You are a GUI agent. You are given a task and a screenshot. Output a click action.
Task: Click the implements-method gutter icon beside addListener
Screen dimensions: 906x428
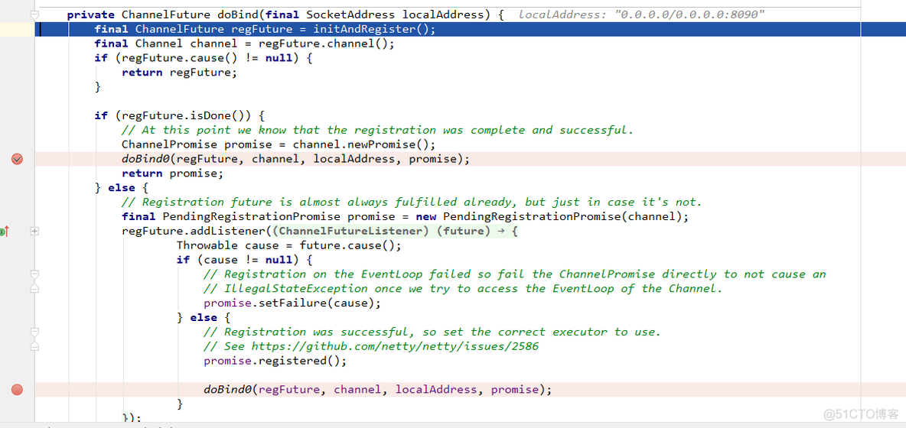pos(4,231)
